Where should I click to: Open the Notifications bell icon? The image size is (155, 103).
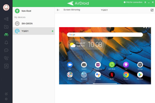(x=6, y=42)
